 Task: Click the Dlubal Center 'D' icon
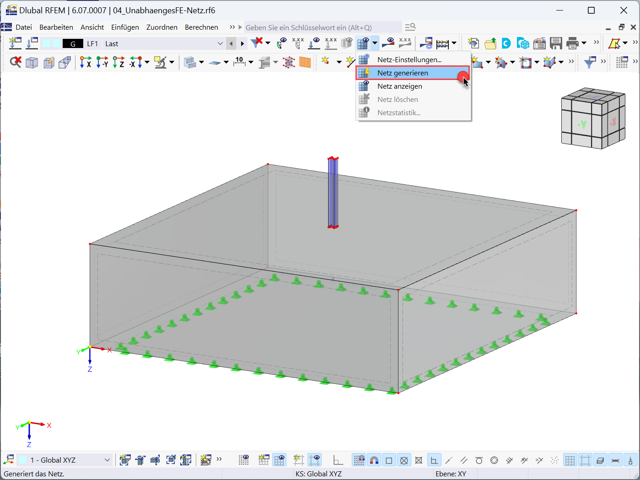point(506,43)
